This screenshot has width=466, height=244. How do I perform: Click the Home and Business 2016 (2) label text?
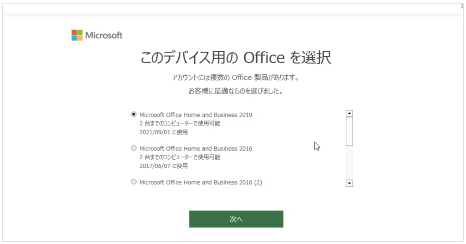(x=200, y=182)
